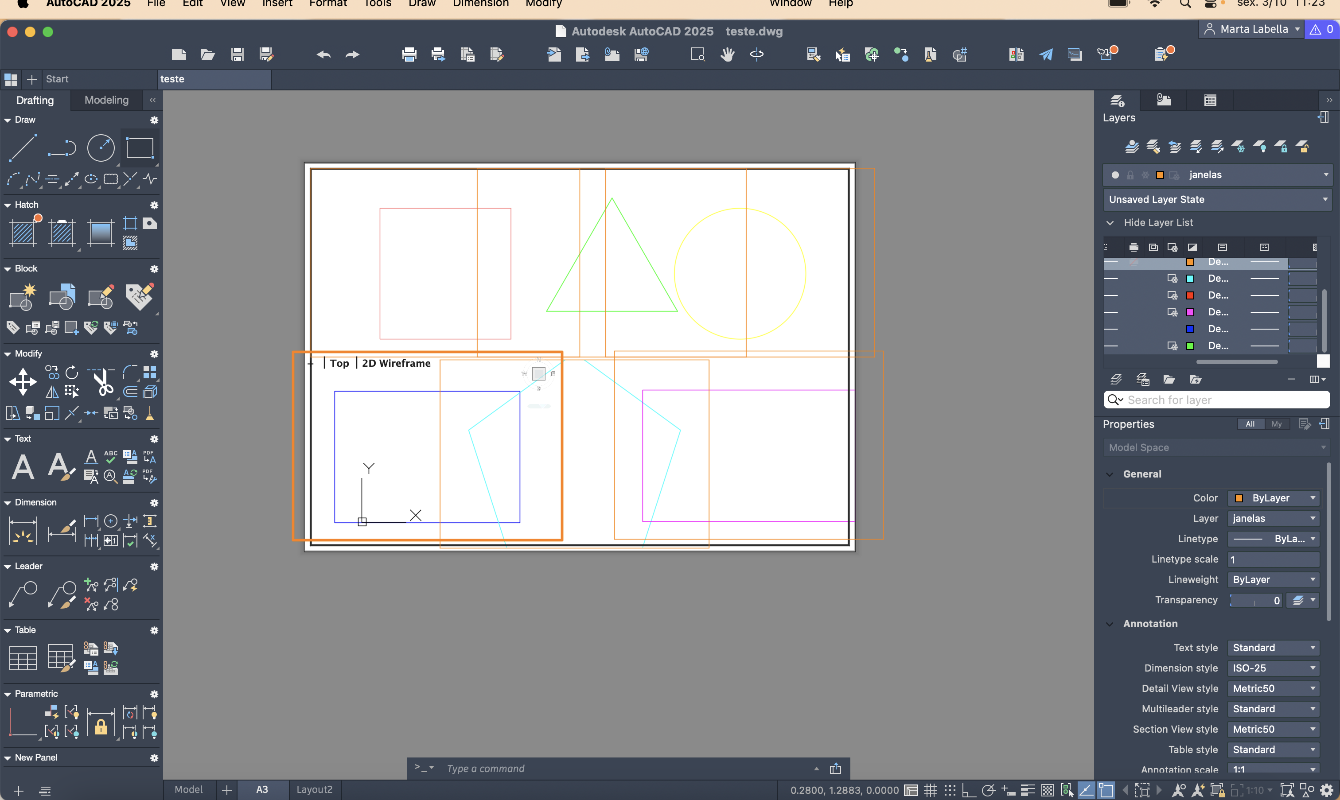Collapse the Hide Layer List expander
The image size is (1340, 800).
click(x=1110, y=223)
